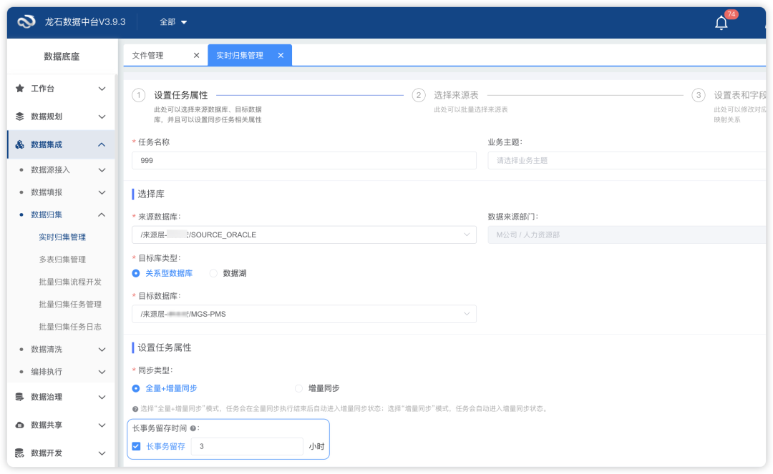Click step 1 circle 设置任务属性
The width and height of the screenshot is (773, 474).
click(139, 96)
